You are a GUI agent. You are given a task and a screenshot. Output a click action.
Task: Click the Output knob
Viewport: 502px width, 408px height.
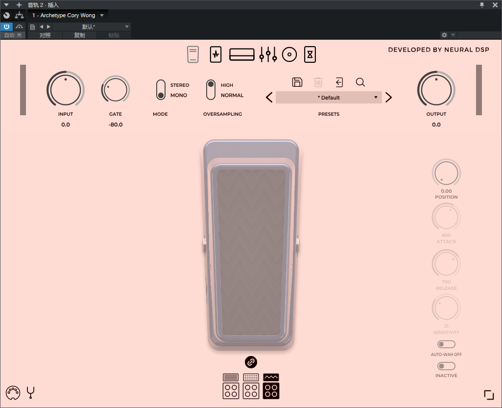pos(436,90)
